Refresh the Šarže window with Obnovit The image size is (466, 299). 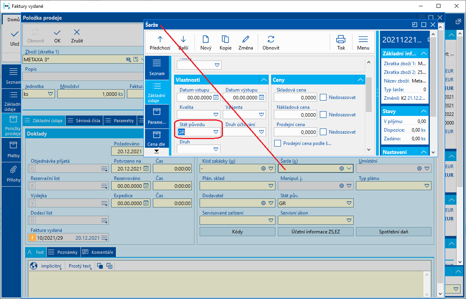(x=271, y=43)
